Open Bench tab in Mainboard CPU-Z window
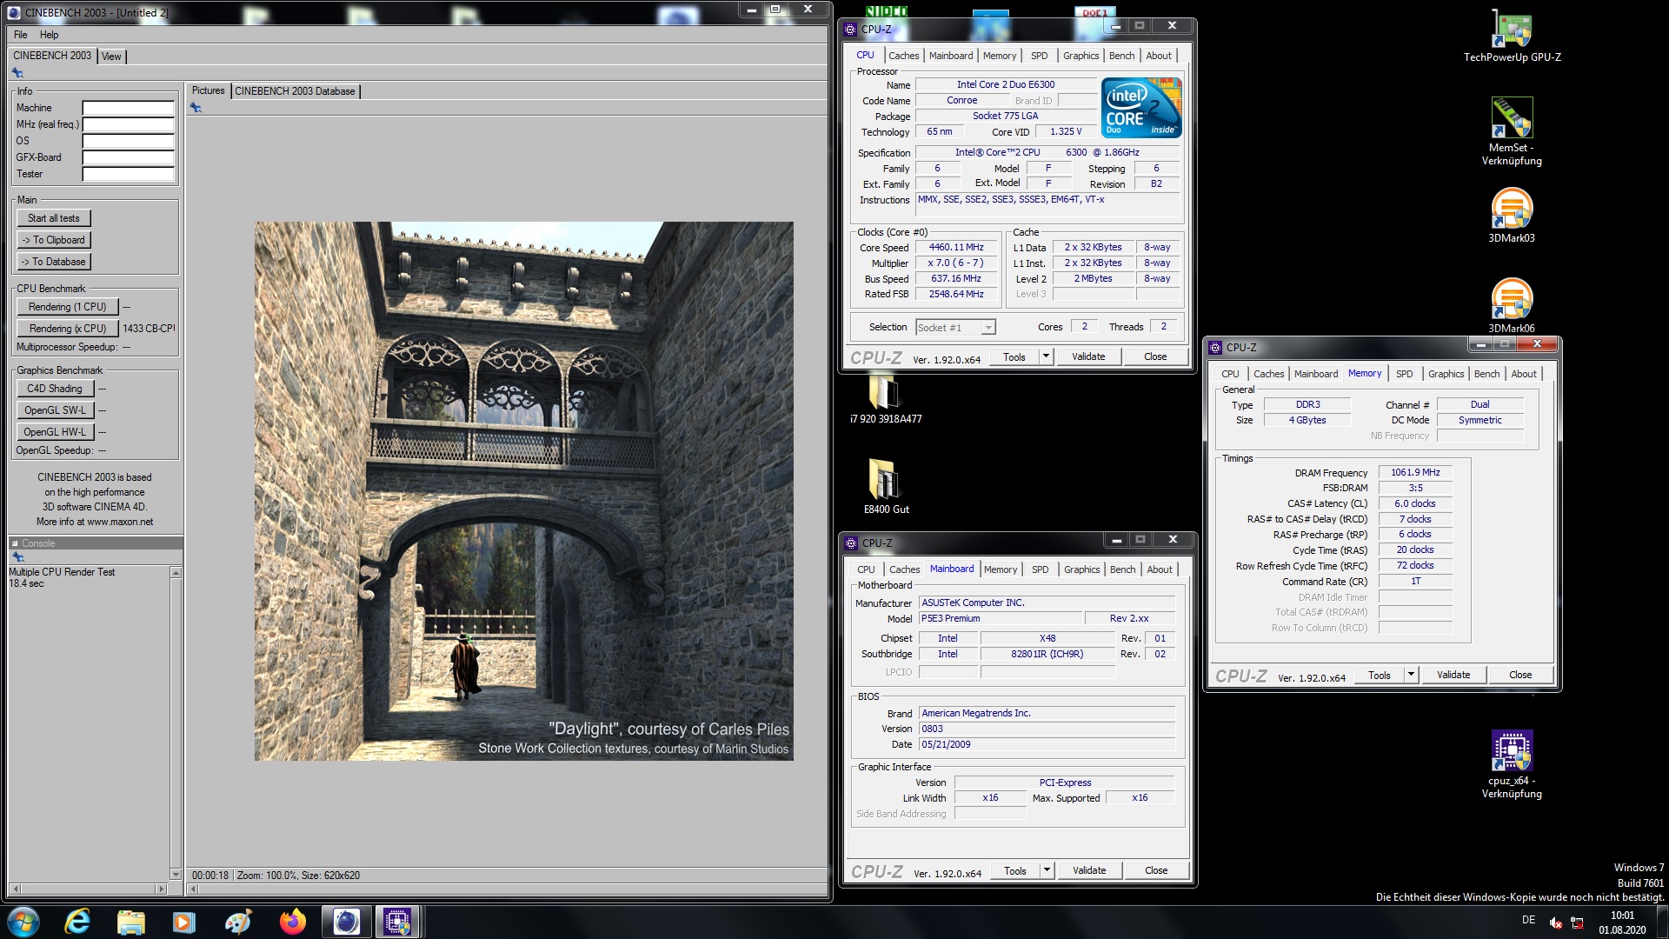1669x939 pixels. click(x=1123, y=569)
